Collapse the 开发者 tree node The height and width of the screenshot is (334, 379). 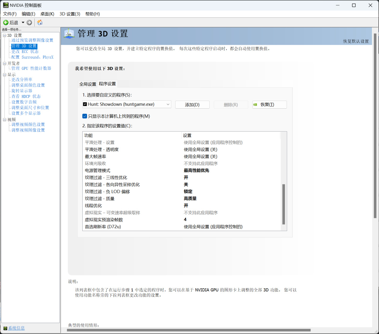pyautogui.click(x=4, y=63)
